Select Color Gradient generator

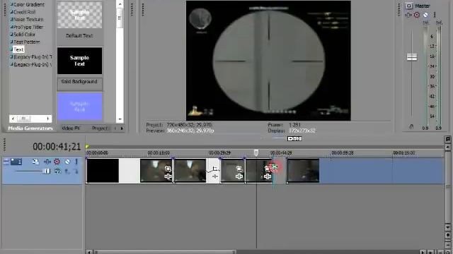point(29,5)
